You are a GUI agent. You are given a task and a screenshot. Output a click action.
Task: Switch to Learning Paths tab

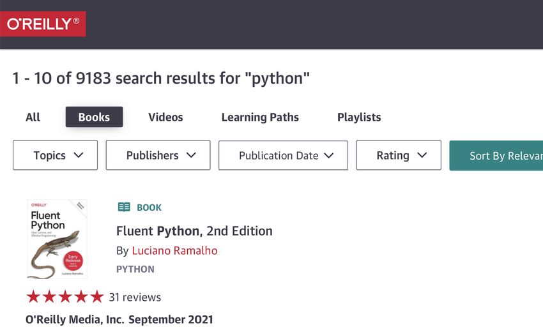pos(260,118)
